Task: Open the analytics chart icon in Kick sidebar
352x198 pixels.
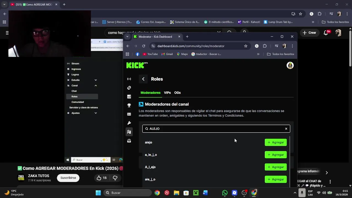Action: point(129,97)
